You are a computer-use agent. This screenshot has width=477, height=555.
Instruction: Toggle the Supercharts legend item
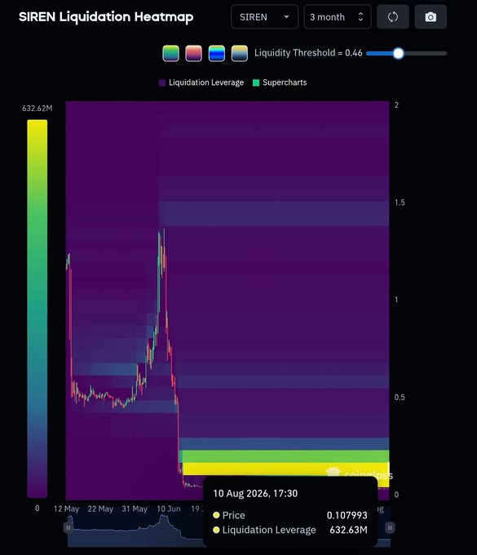click(280, 82)
